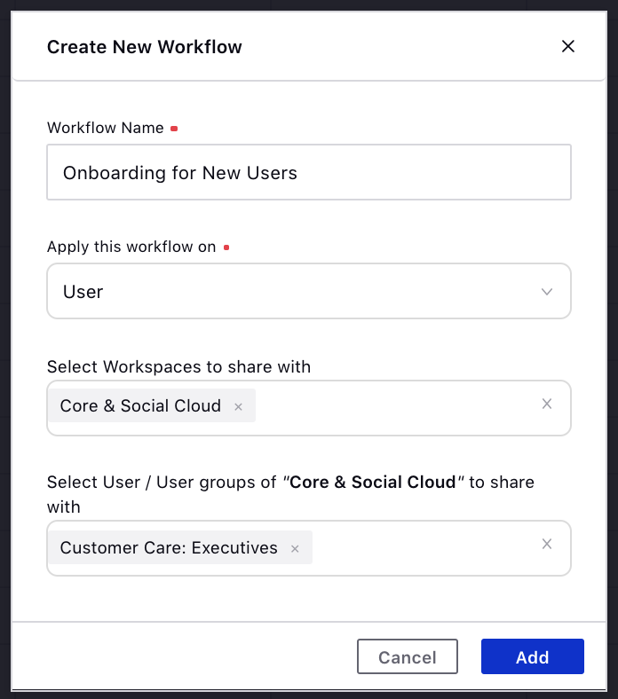
Task: Clear all selected user groups
Action: coord(547,544)
